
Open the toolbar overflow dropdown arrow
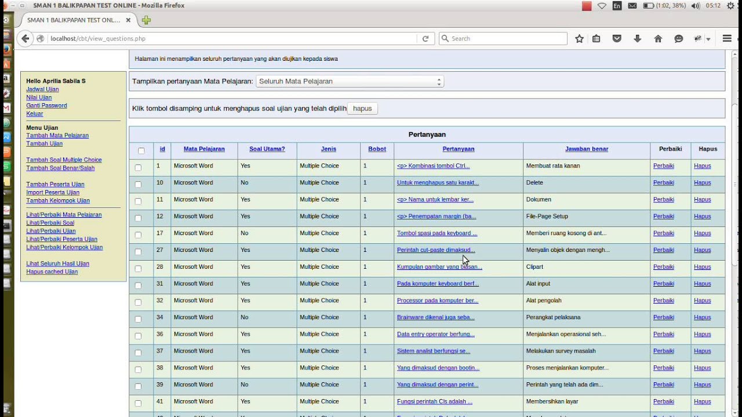point(708,39)
